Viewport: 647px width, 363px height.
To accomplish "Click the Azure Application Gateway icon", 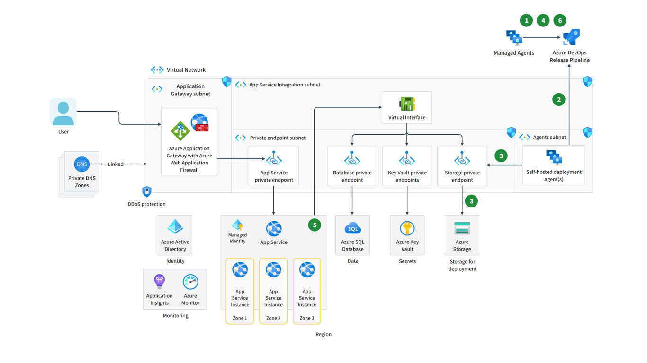I will coord(180,131).
